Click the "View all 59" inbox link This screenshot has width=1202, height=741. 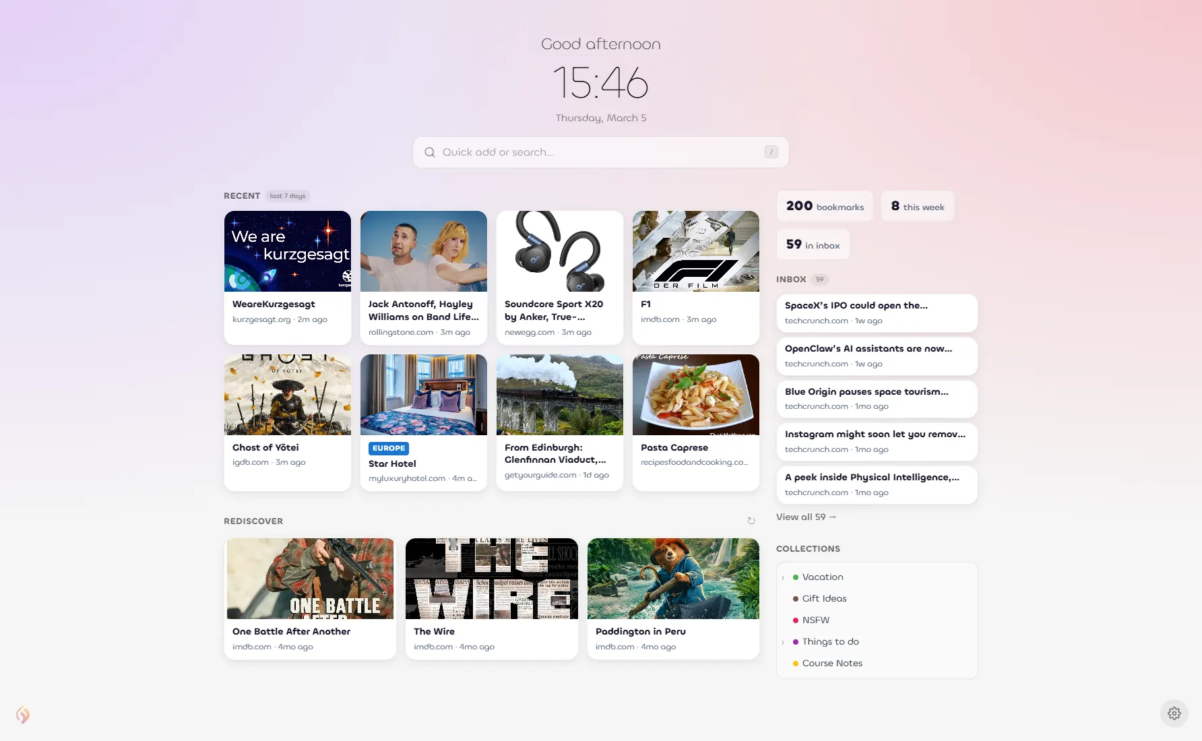pos(806,517)
